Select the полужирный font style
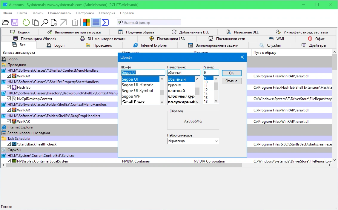338x210 pixels. click(x=181, y=102)
